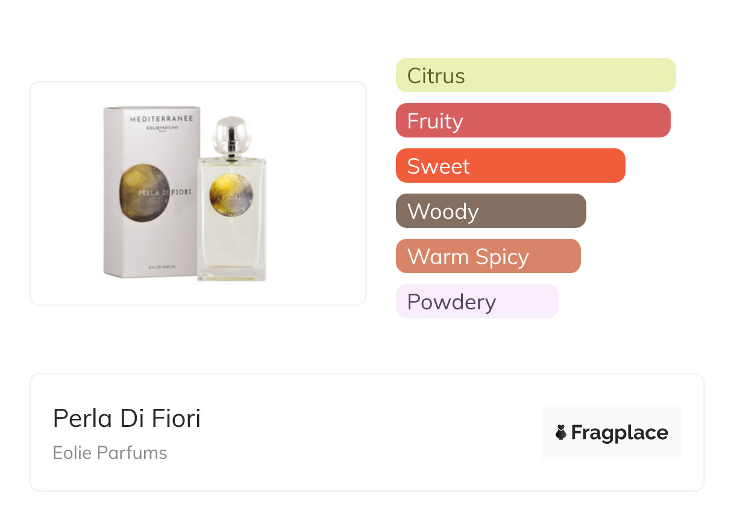Choose the Sweet accord bar
734x521 pixels.
coord(510,166)
